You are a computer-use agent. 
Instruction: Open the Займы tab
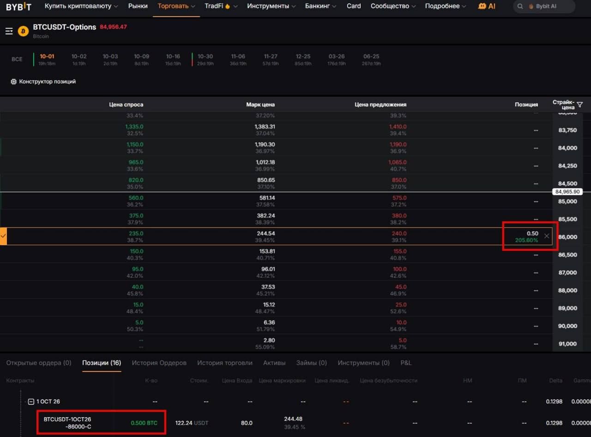point(312,363)
